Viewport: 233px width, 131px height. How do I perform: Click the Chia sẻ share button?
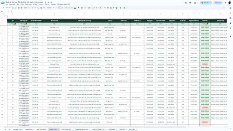click(205, 3)
